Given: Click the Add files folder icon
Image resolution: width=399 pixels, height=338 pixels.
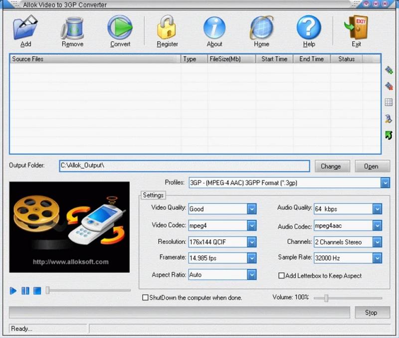Looking at the screenshot, I should [25, 28].
